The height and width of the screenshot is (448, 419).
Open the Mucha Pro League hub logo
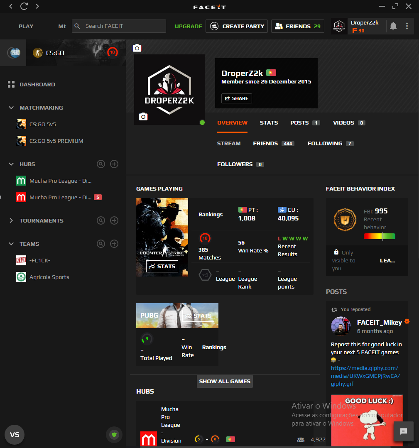coord(149,439)
